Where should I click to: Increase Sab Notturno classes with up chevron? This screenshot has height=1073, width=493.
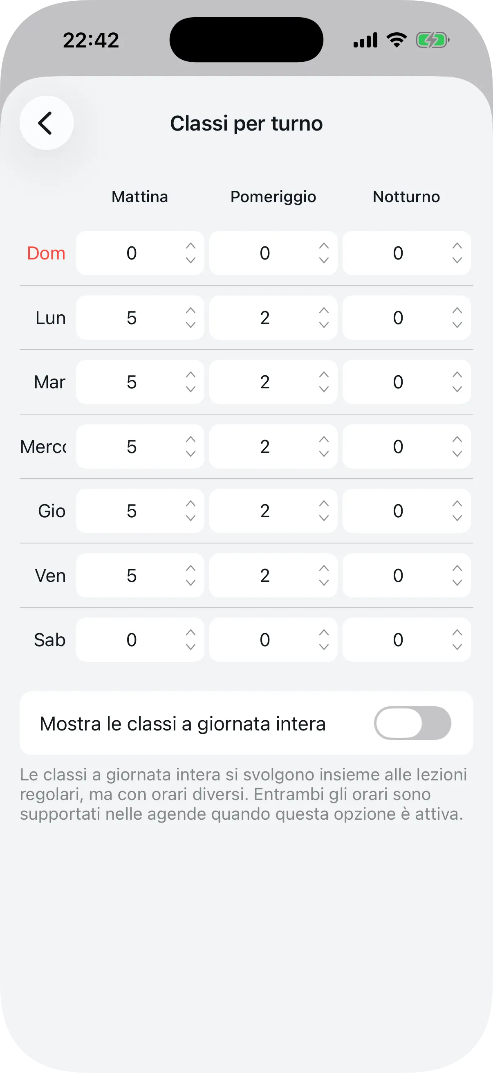pyautogui.click(x=457, y=632)
